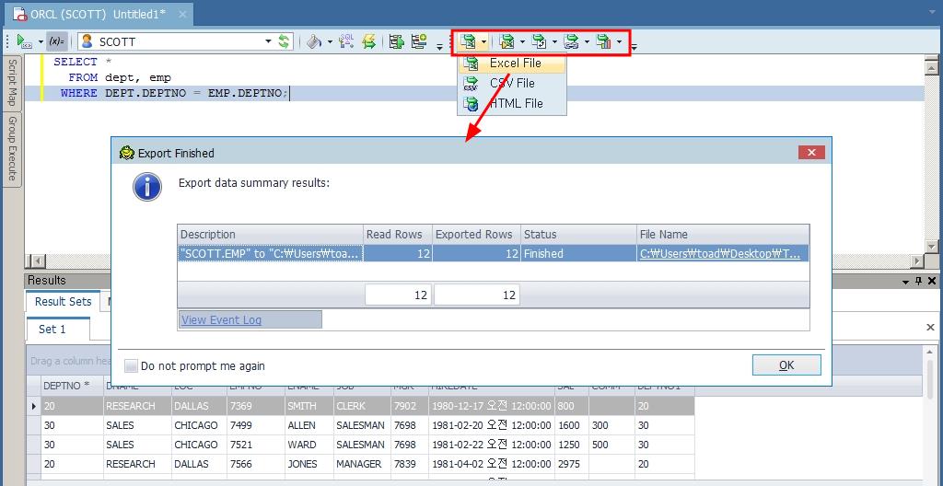Select the Result Sets tab
This screenshot has height=486, width=943.
click(63, 302)
